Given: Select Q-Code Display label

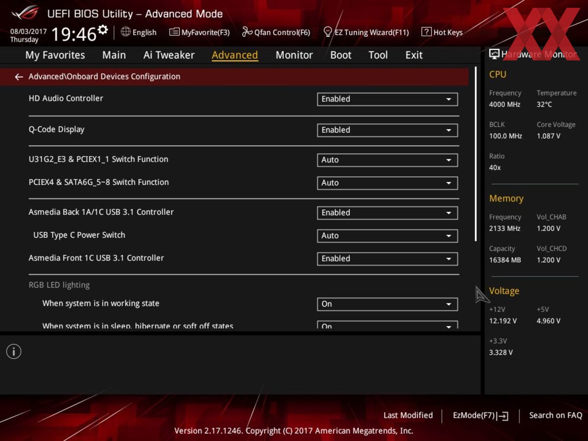Looking at the screenshot, I should point(56,129).
